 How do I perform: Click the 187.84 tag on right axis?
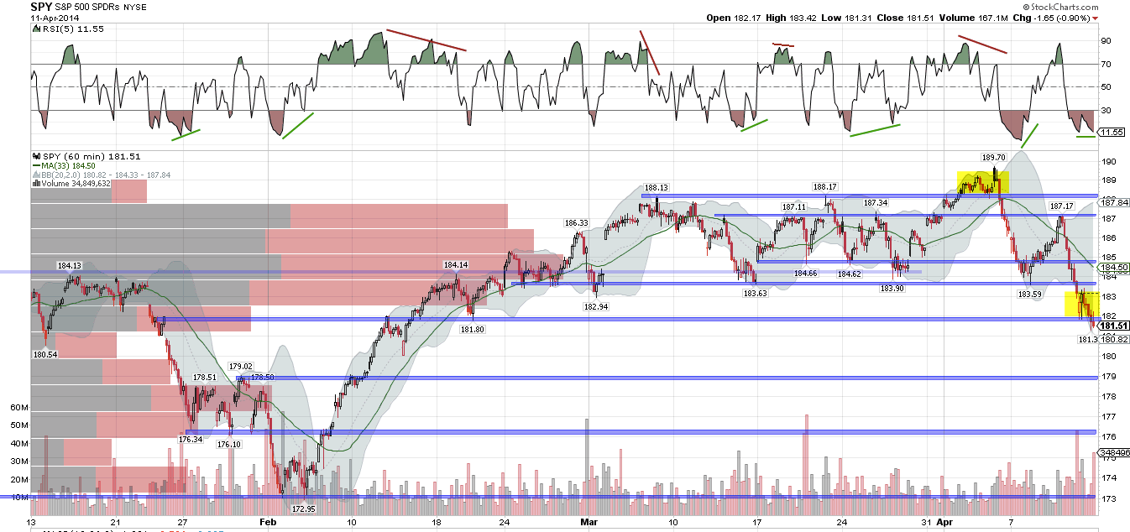(1113, 202)
